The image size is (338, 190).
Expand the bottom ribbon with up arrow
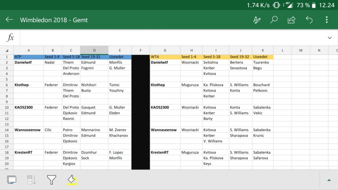point(329,180)
